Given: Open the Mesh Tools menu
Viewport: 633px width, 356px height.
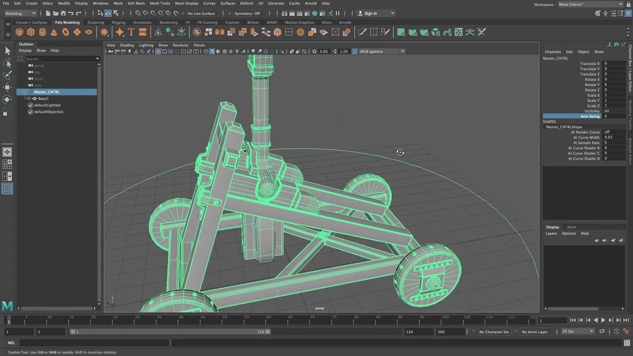Looking at the screenshot, I should (x=160, y=3).
